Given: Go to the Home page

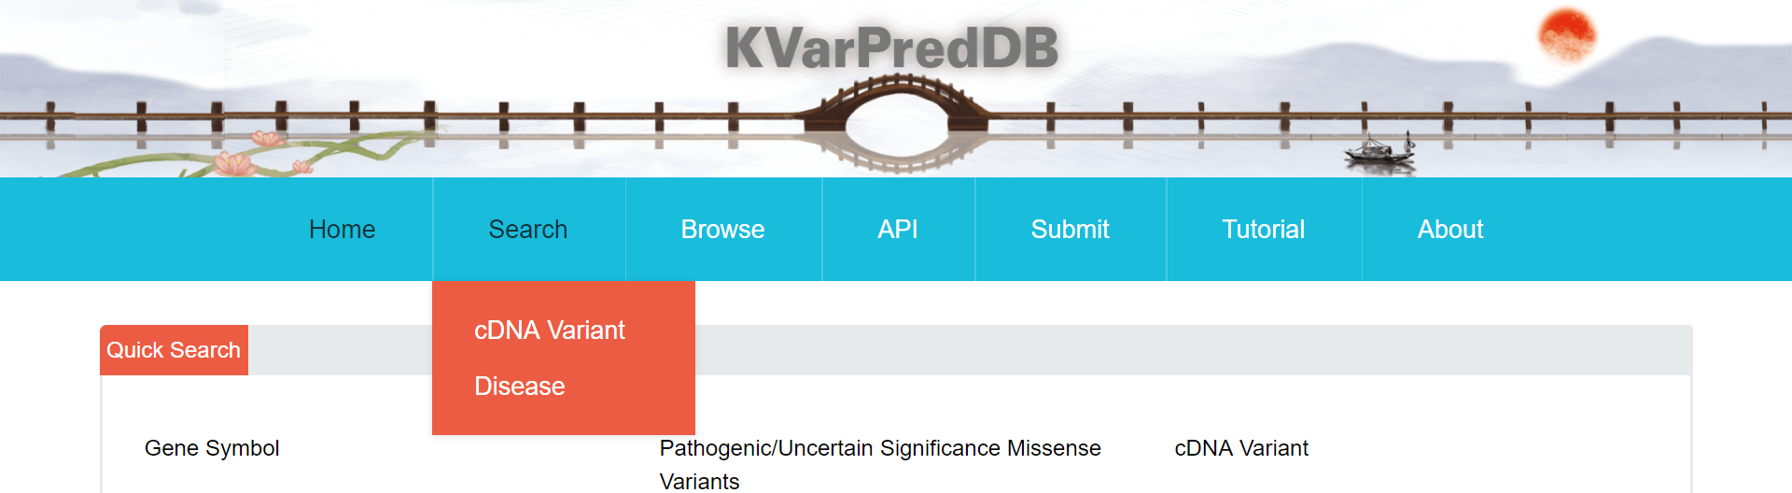Looking at the screenshot, I should tap(342, 230).
